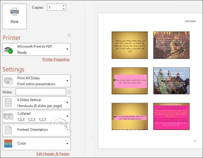This screenshot has width=203, height=158.
Task: Click the Collated pages icon
Action: 8,116
